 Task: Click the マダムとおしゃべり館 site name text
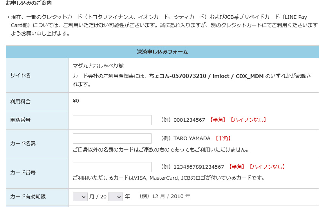coord(98,66)
